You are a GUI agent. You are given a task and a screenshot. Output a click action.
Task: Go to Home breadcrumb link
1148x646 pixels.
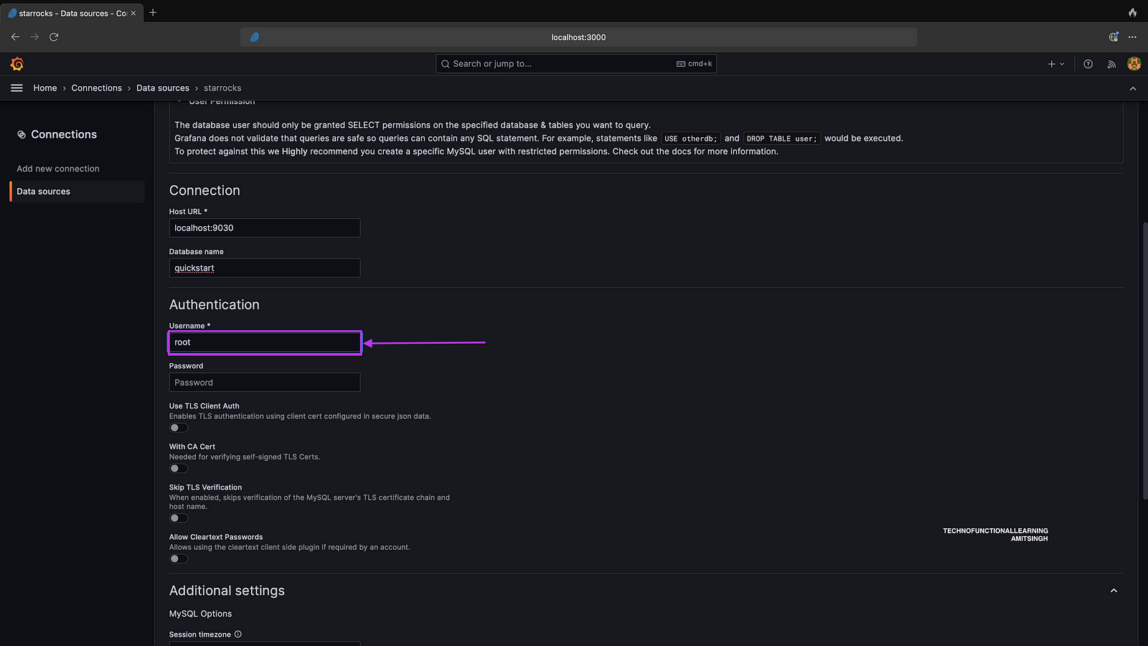click(x=45, y=88)
